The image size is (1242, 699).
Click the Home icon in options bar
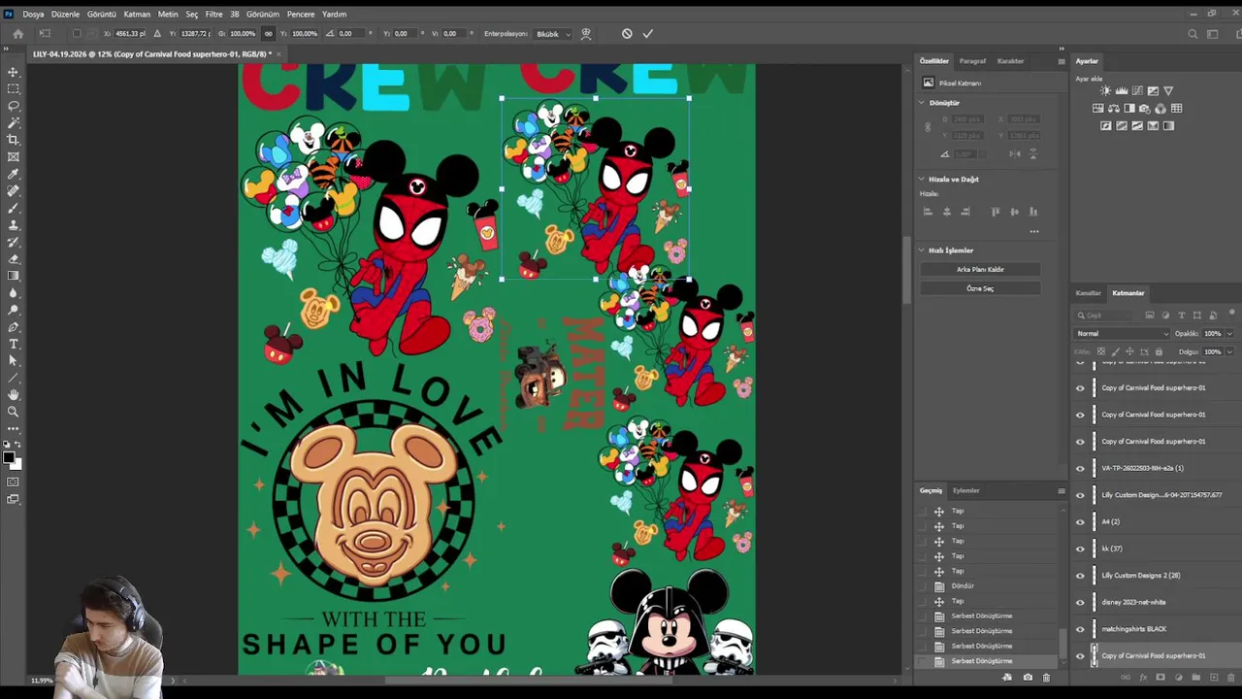point(17,33)
